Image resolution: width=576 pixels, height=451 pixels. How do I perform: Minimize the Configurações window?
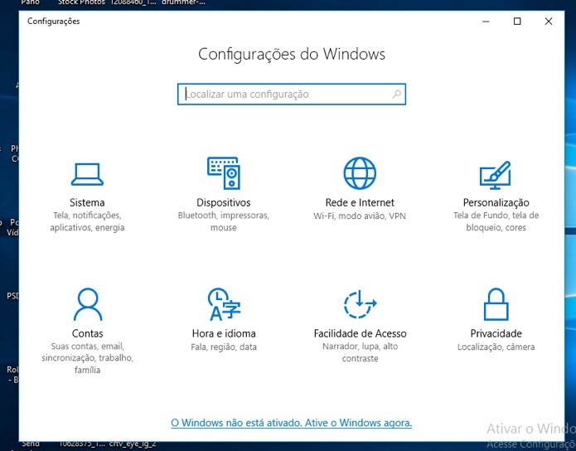[486, 22]
